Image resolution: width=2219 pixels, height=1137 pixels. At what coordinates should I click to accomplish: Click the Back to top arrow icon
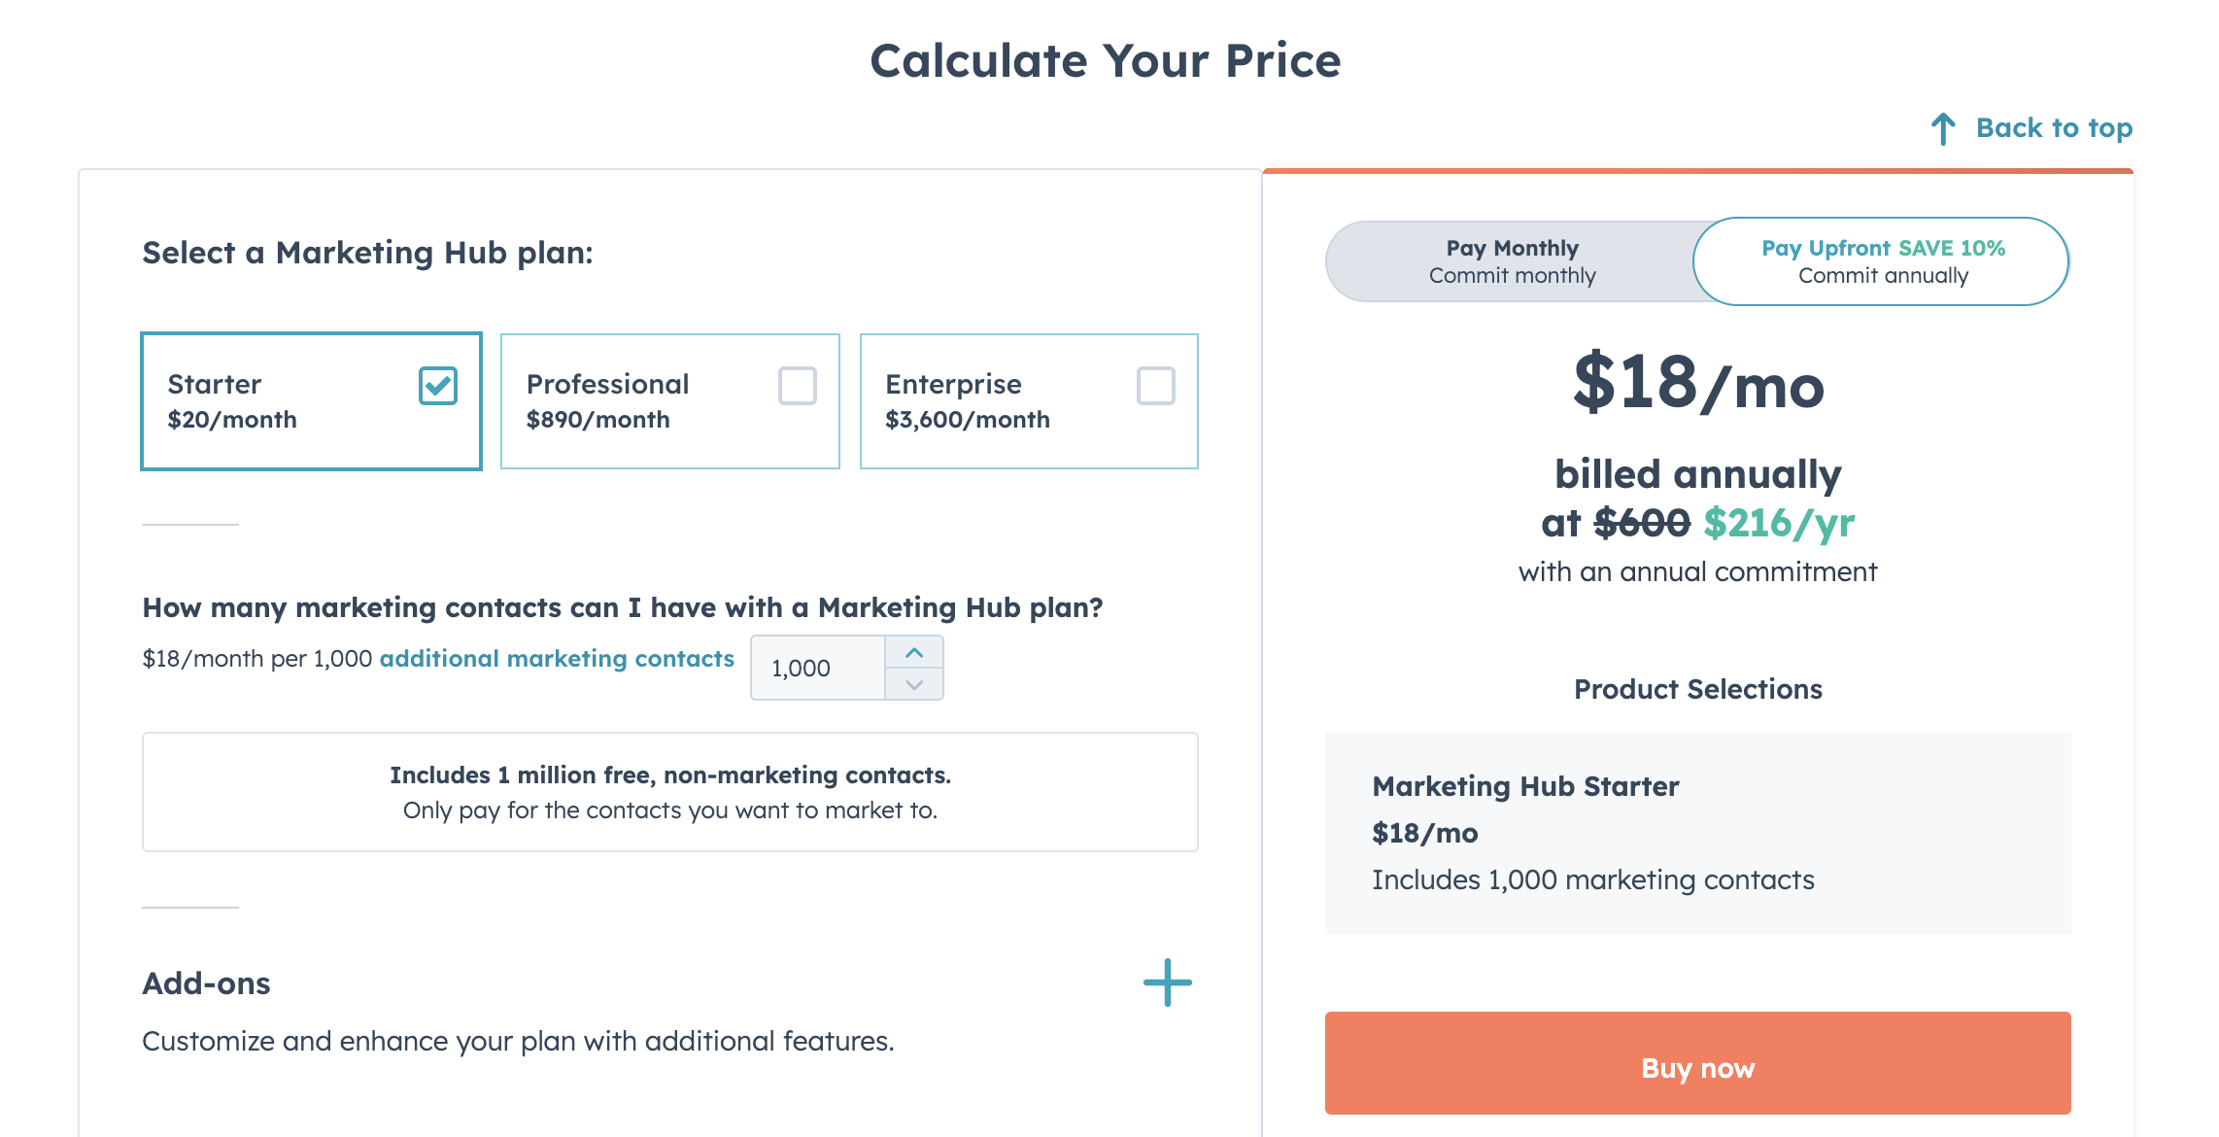click(x=1943, y=128)
